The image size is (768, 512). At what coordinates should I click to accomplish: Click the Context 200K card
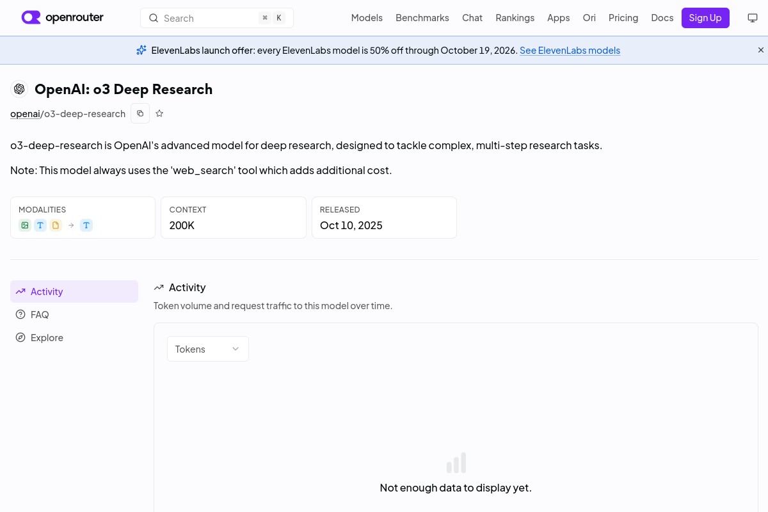[x=234, y=218]
